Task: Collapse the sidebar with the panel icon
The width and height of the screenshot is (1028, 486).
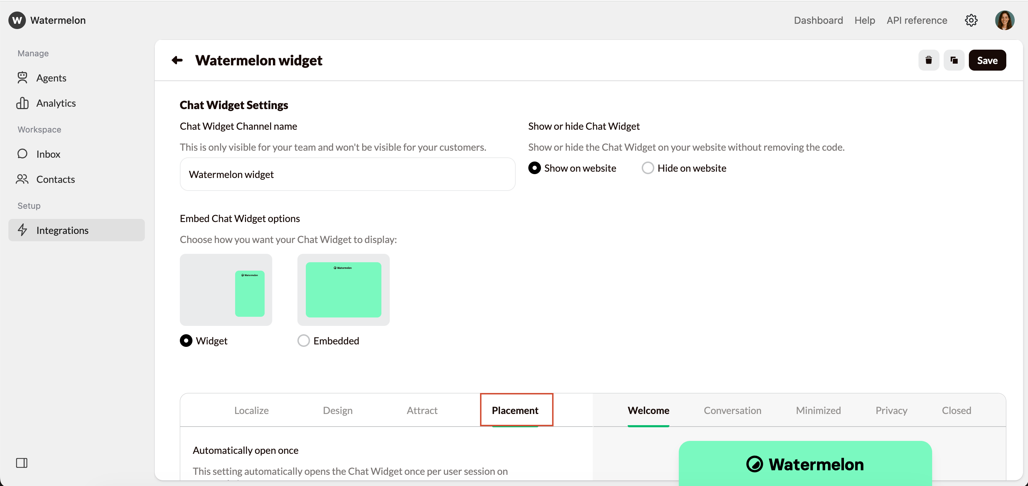Action: 22,463
